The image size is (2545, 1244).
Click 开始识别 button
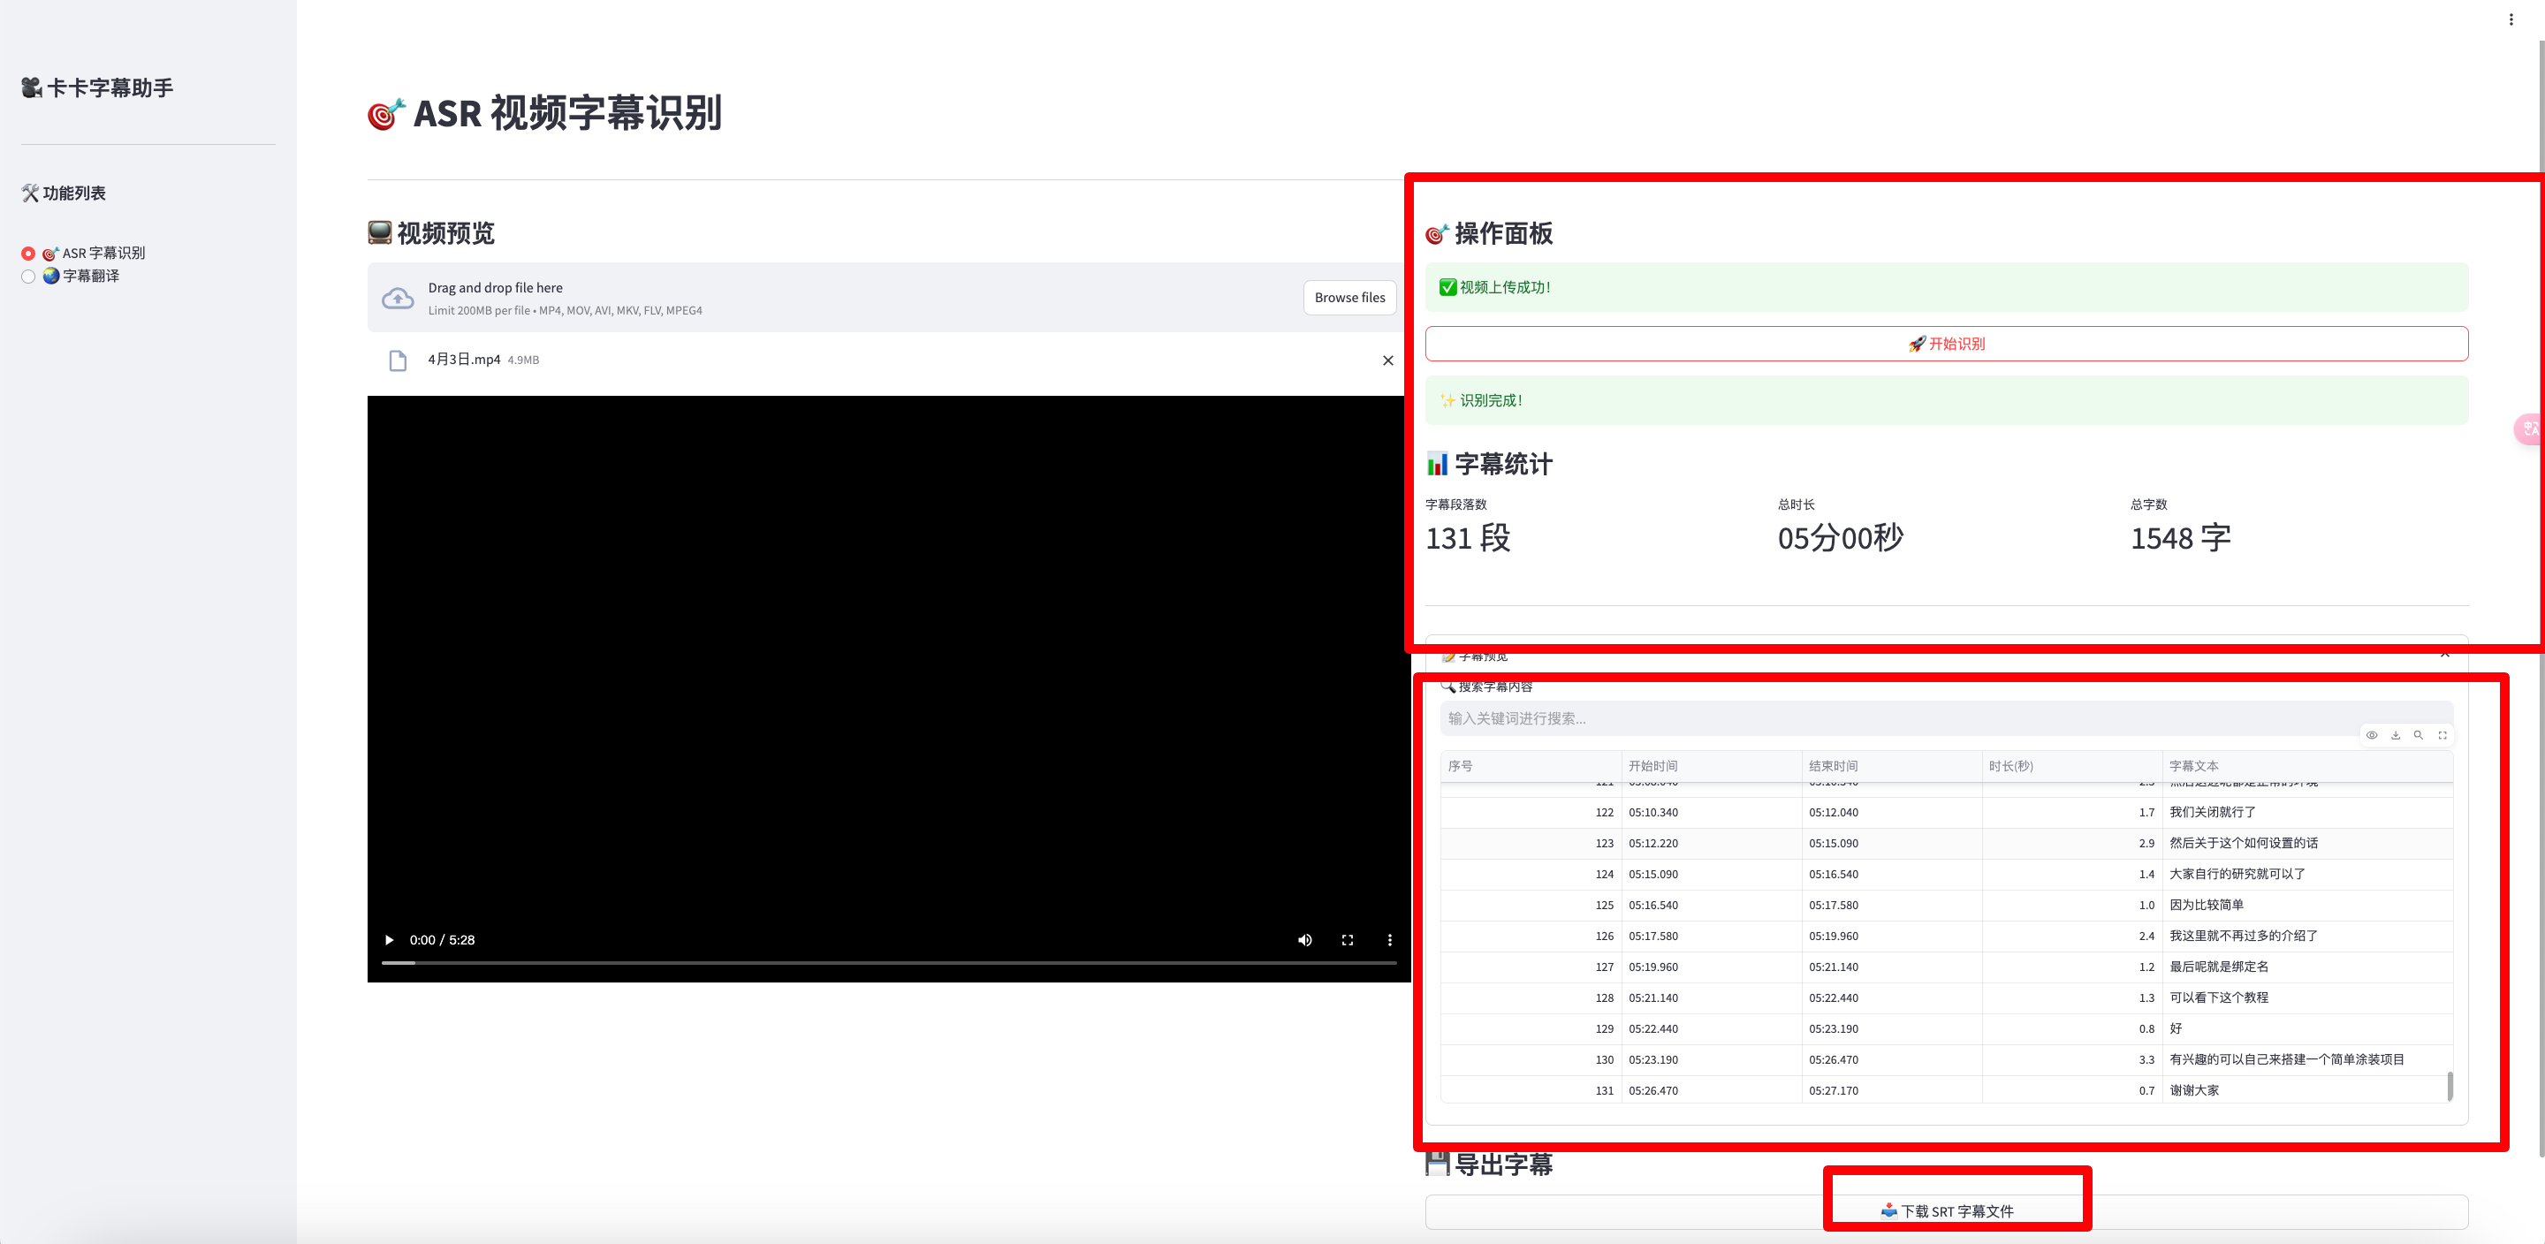(x=1945, y=344)
